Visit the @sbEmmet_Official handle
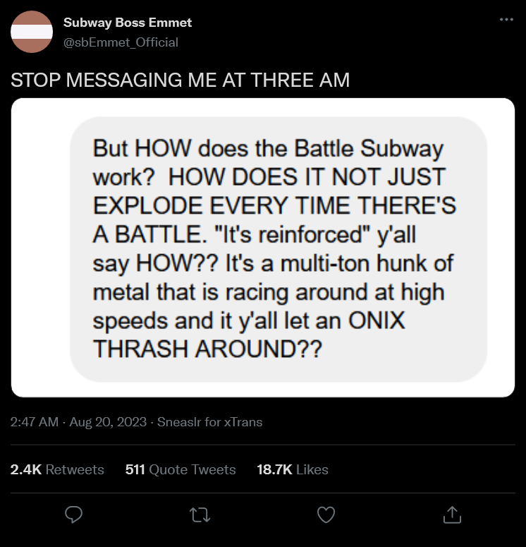 (121, 42)
